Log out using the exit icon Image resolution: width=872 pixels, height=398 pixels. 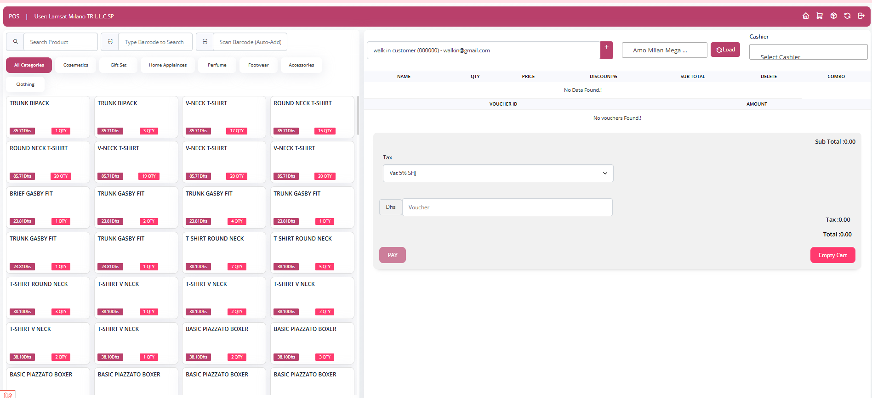(x=861, y=16)
